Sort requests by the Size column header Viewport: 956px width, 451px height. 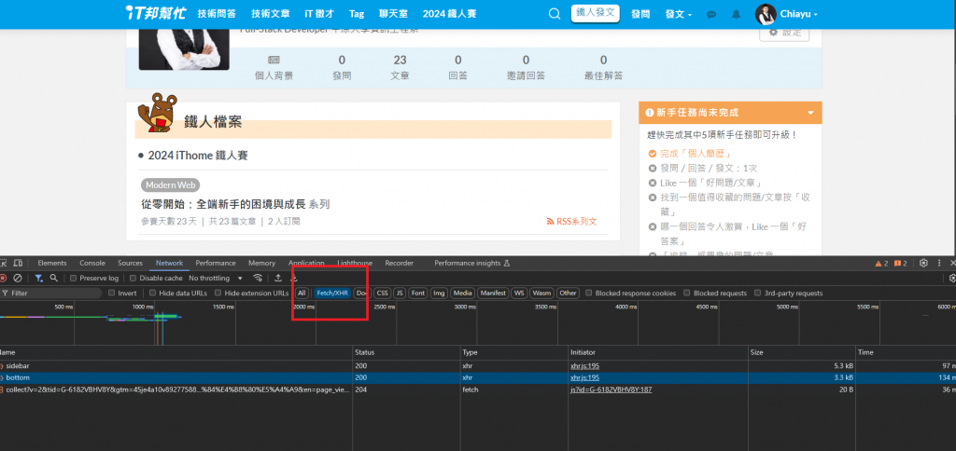(x=802, y=352)
